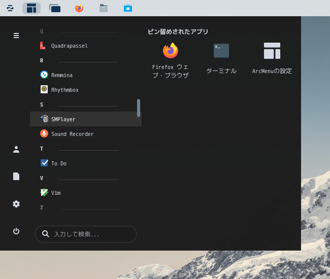Toggle the hamburger menu in the sidebar
The width and height of the screenshot is (330, 279).
tap(16, 36)
